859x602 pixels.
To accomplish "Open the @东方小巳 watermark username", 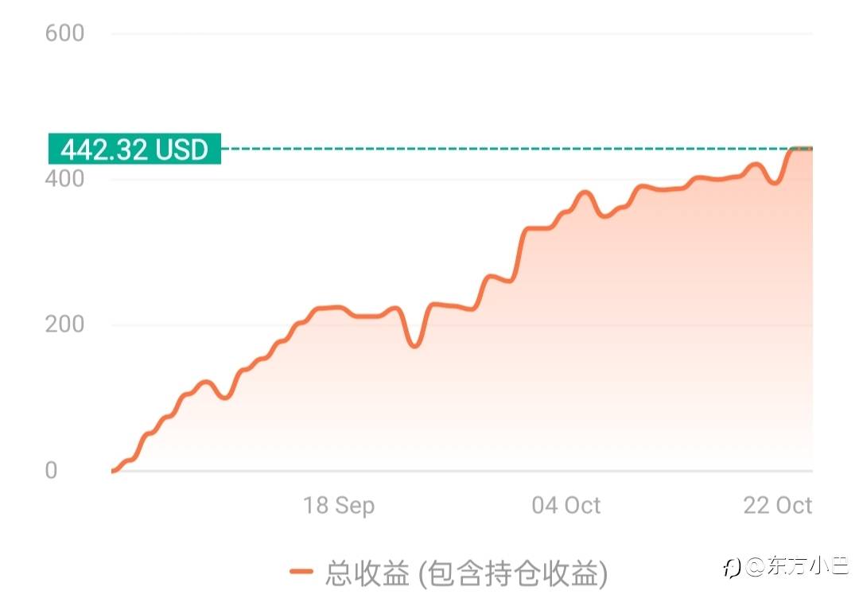I will tap(796, 566).
